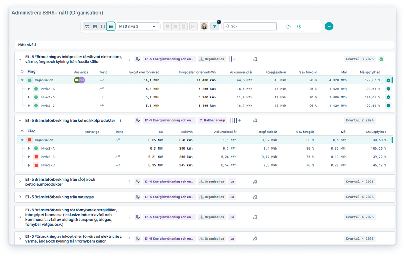Select the table grid view icon
The width and height of the screenshot is (405, 256).
click(x=95, y=26)
